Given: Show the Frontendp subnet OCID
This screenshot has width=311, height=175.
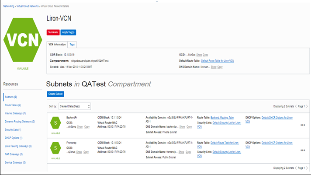Looking at the screenshot, I should (x=79, y=152).
